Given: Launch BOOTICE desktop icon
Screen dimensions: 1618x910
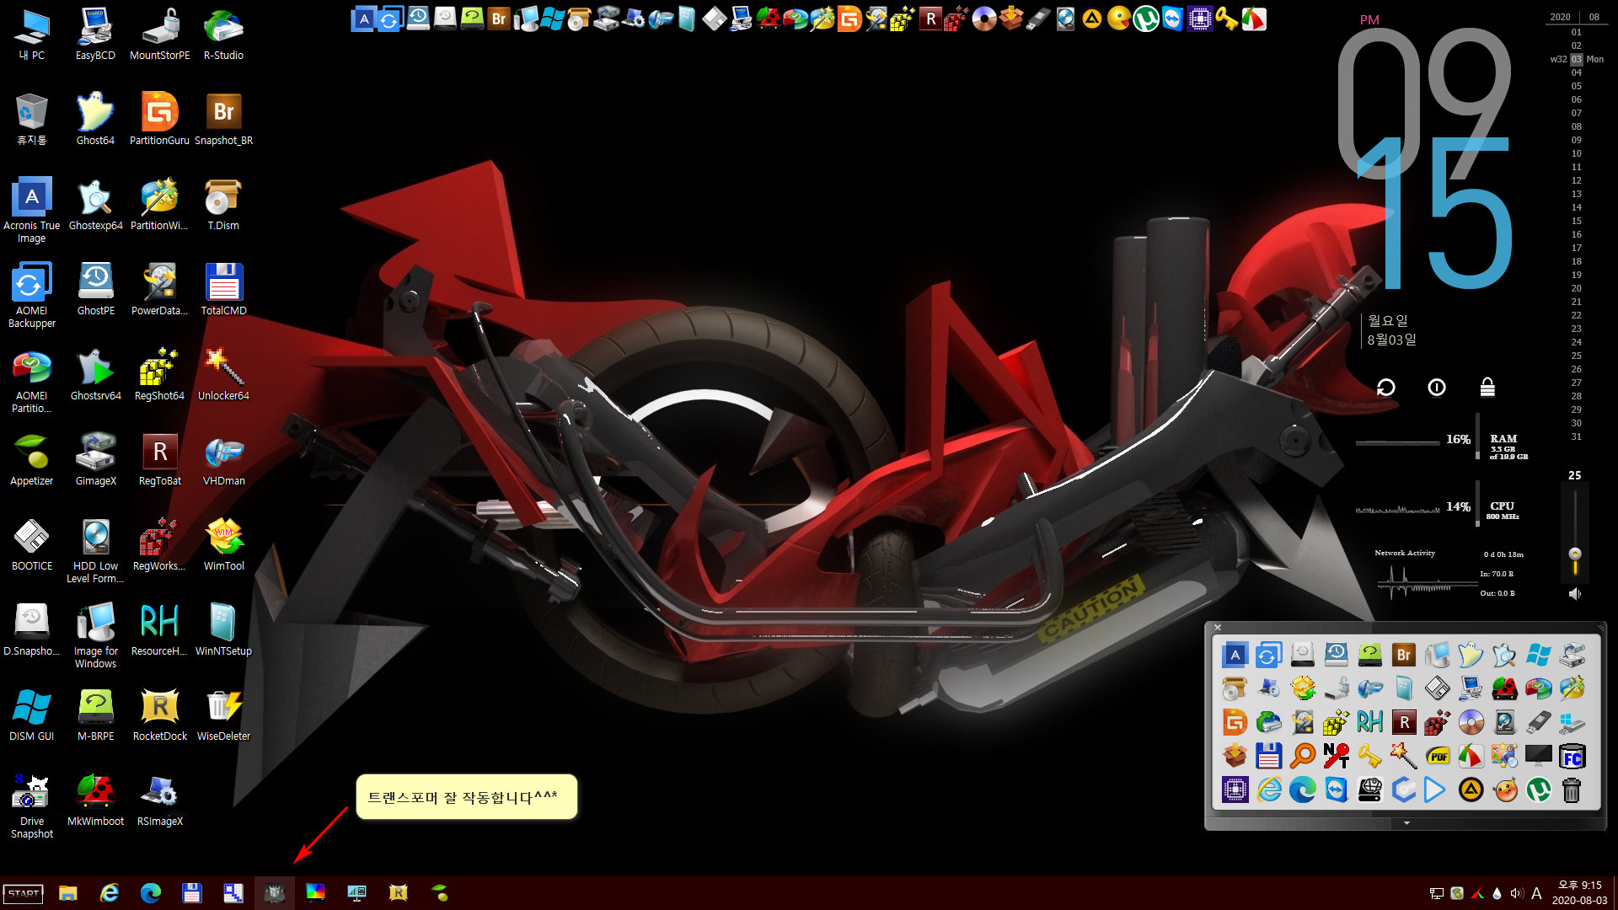Looking at the screenshot, I should pos(32,545).
